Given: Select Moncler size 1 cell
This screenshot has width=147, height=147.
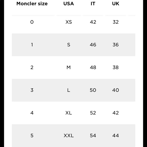Looking at the screenshot, I should pos(32,45).
